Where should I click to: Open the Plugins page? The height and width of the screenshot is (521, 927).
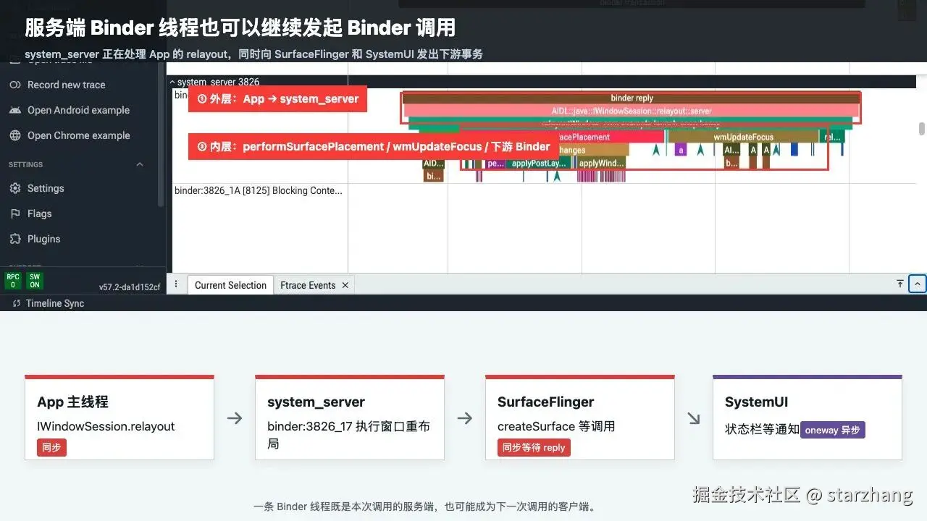point(43,239)
